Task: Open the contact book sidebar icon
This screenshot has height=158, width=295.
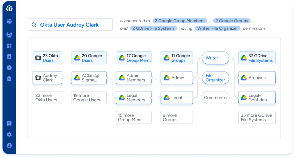Action: click(x=9, y=57)
